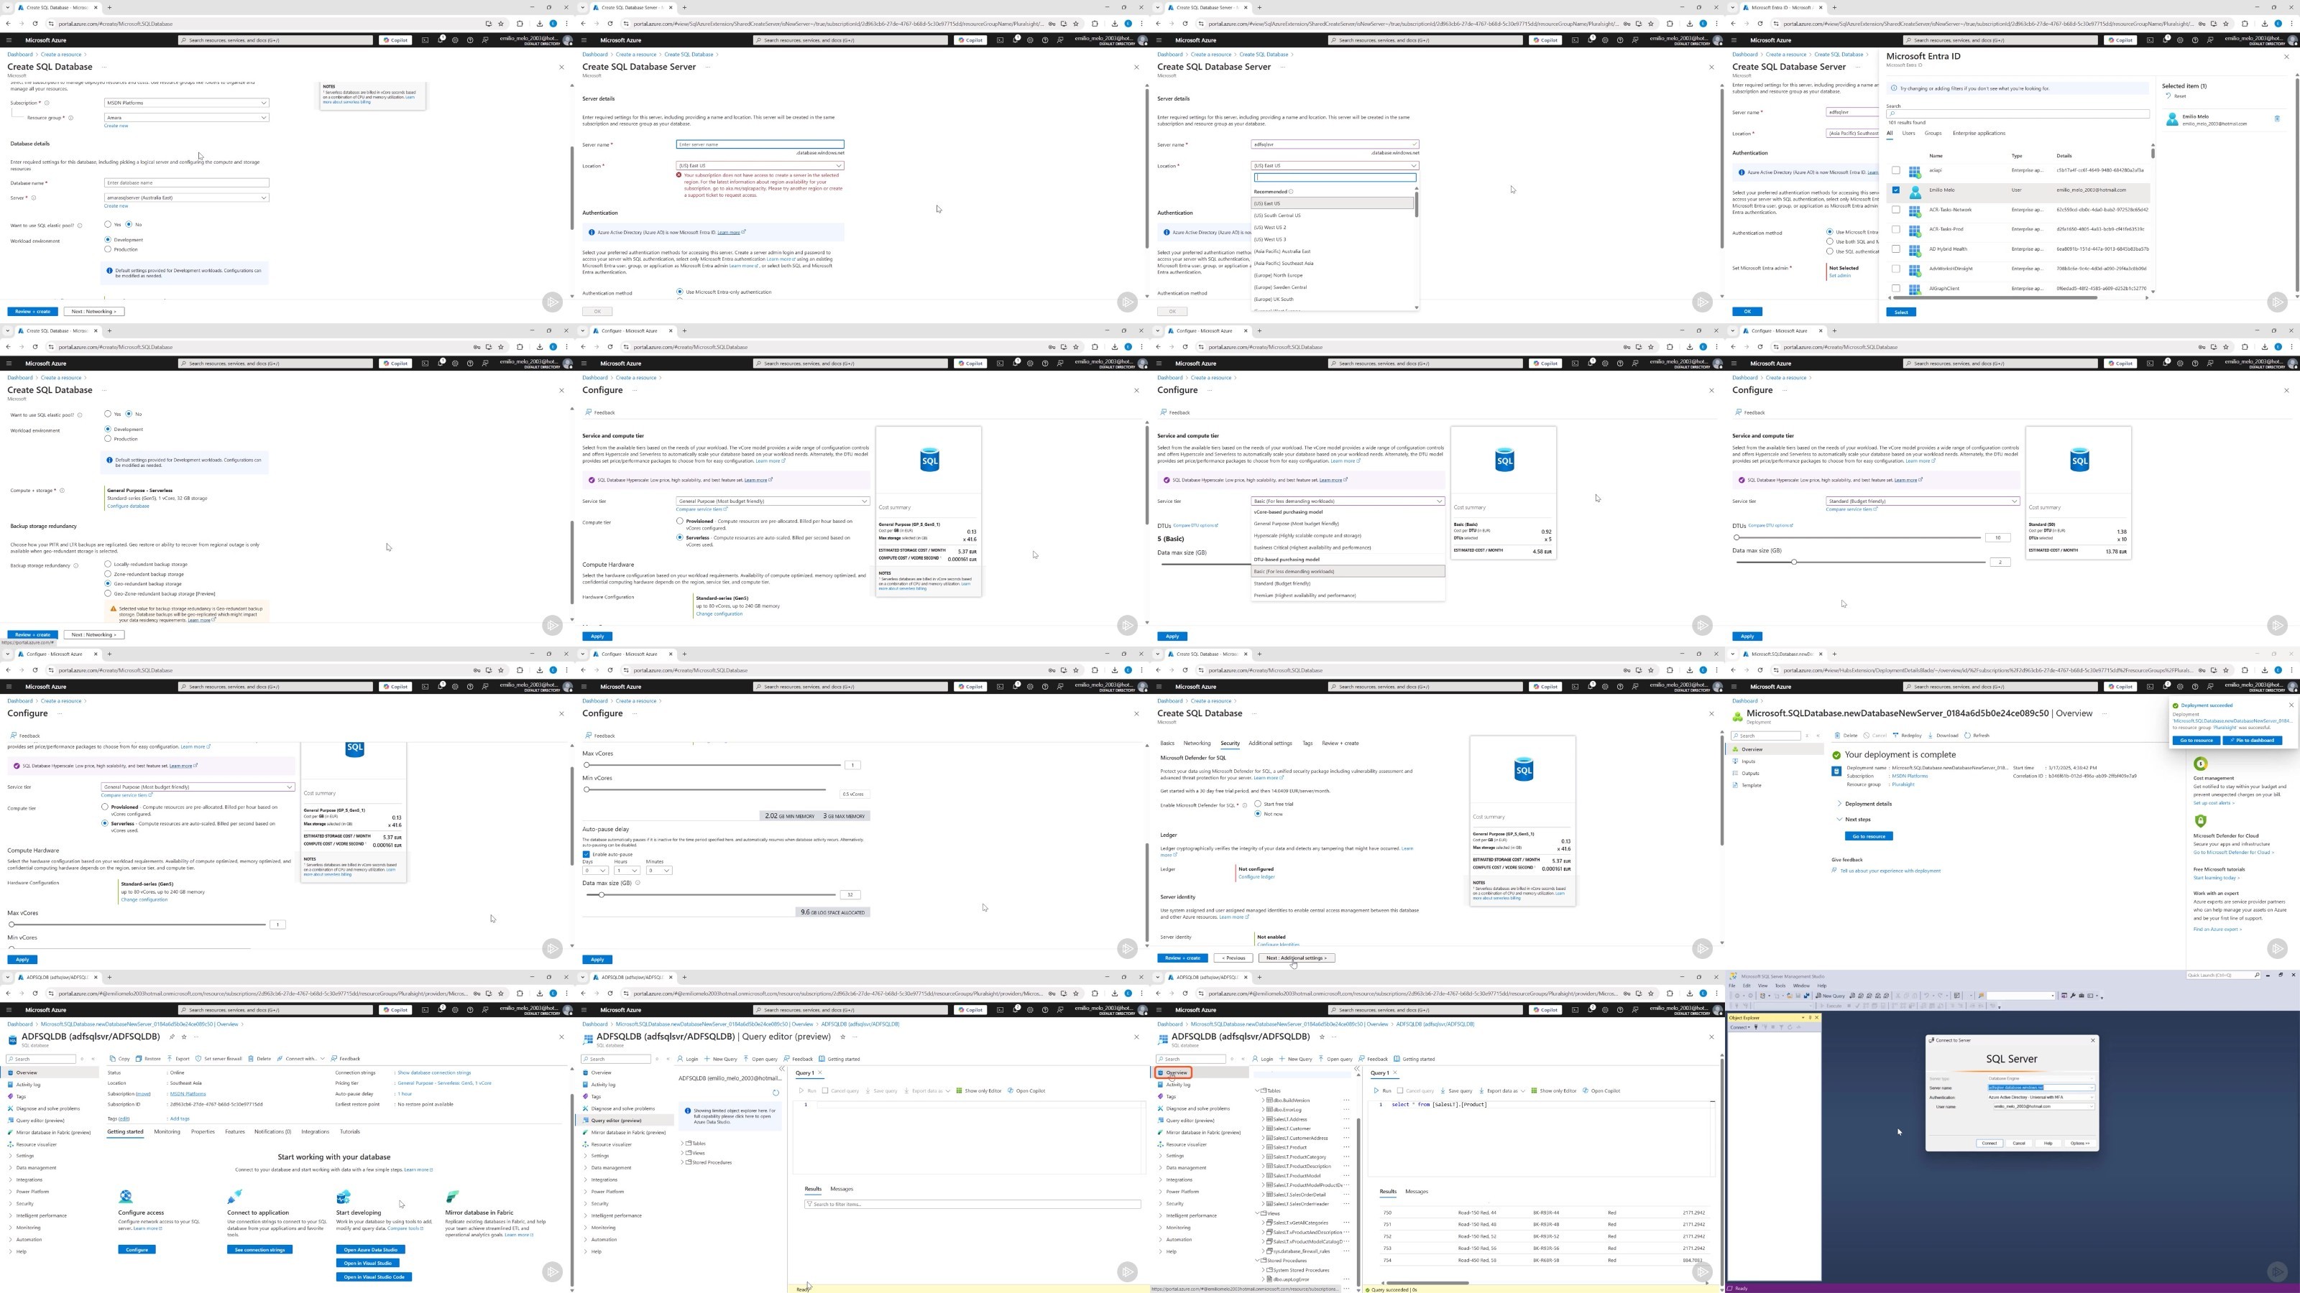Viewport: 2300px width, 1293px height.
Task: Check the aclapi row checkbox
Action: click(x=1895, y=170)
